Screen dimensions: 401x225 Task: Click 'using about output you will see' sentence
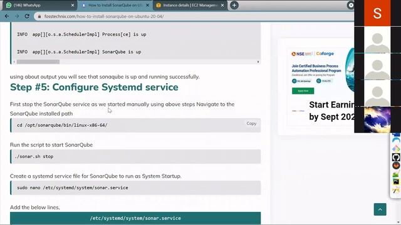click(105, 77)
